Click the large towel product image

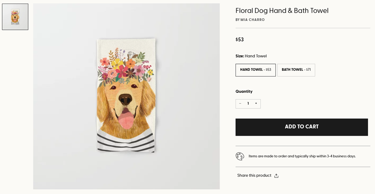point(126,96)
